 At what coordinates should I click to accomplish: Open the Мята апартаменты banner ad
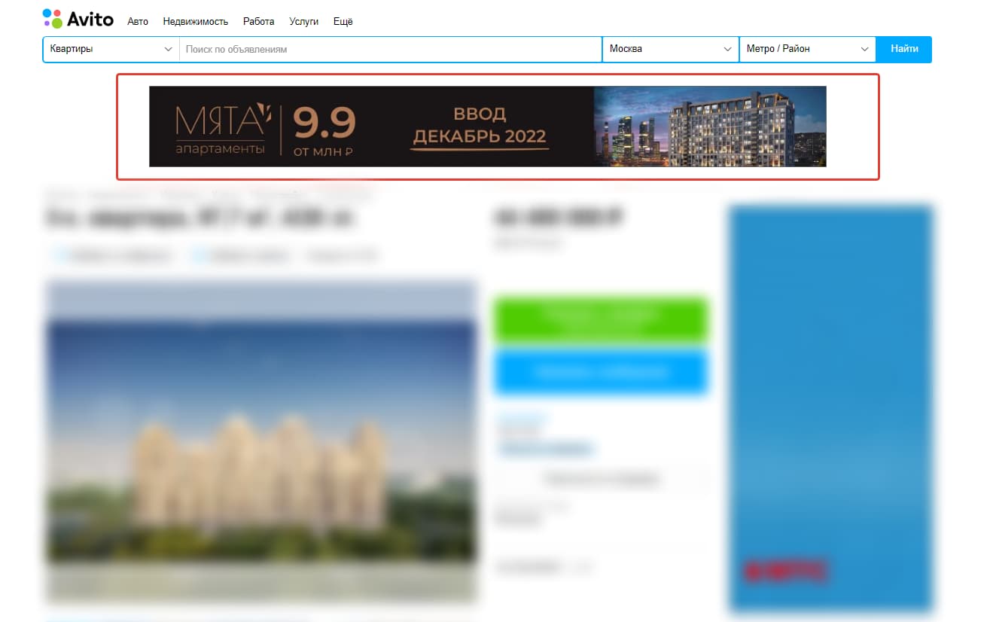pos(488,127)
